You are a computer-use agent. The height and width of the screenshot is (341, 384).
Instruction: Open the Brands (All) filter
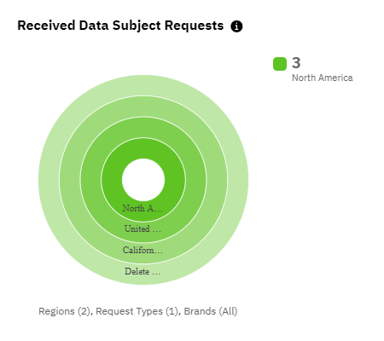[x=211, y=311]
